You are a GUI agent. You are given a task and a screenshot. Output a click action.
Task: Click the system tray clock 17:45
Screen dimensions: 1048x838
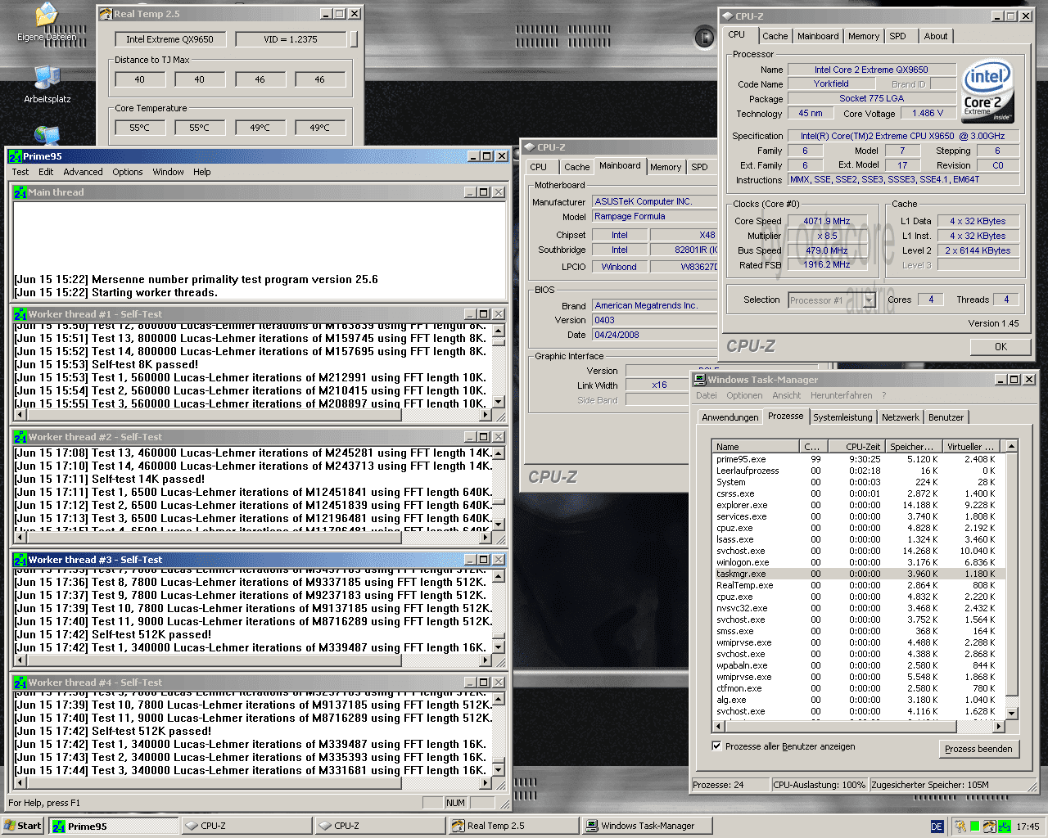pos(1028,827)
